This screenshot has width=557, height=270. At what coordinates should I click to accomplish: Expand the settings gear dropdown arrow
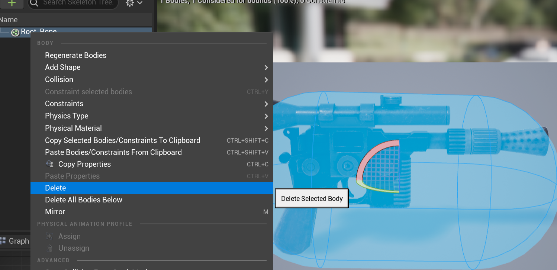pos(140,3)
